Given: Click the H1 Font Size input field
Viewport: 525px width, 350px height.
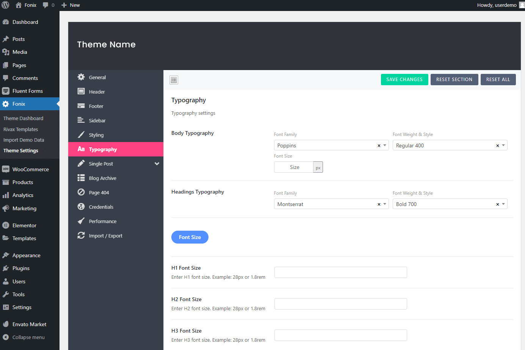Looking at the screenshot, I should (340, 272).
